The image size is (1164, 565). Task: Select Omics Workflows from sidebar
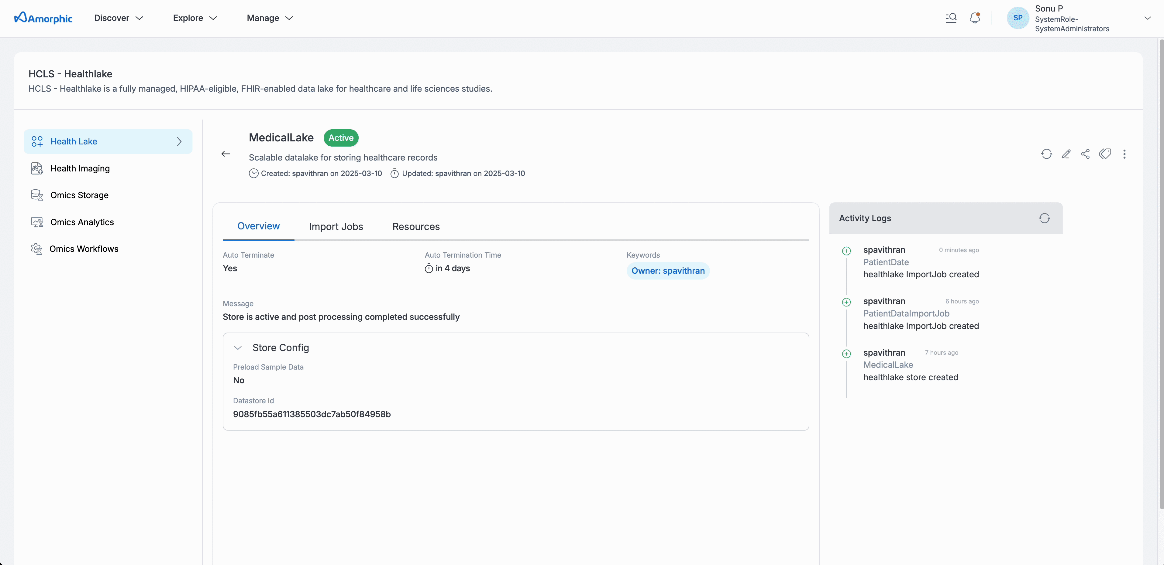point(84,249)
